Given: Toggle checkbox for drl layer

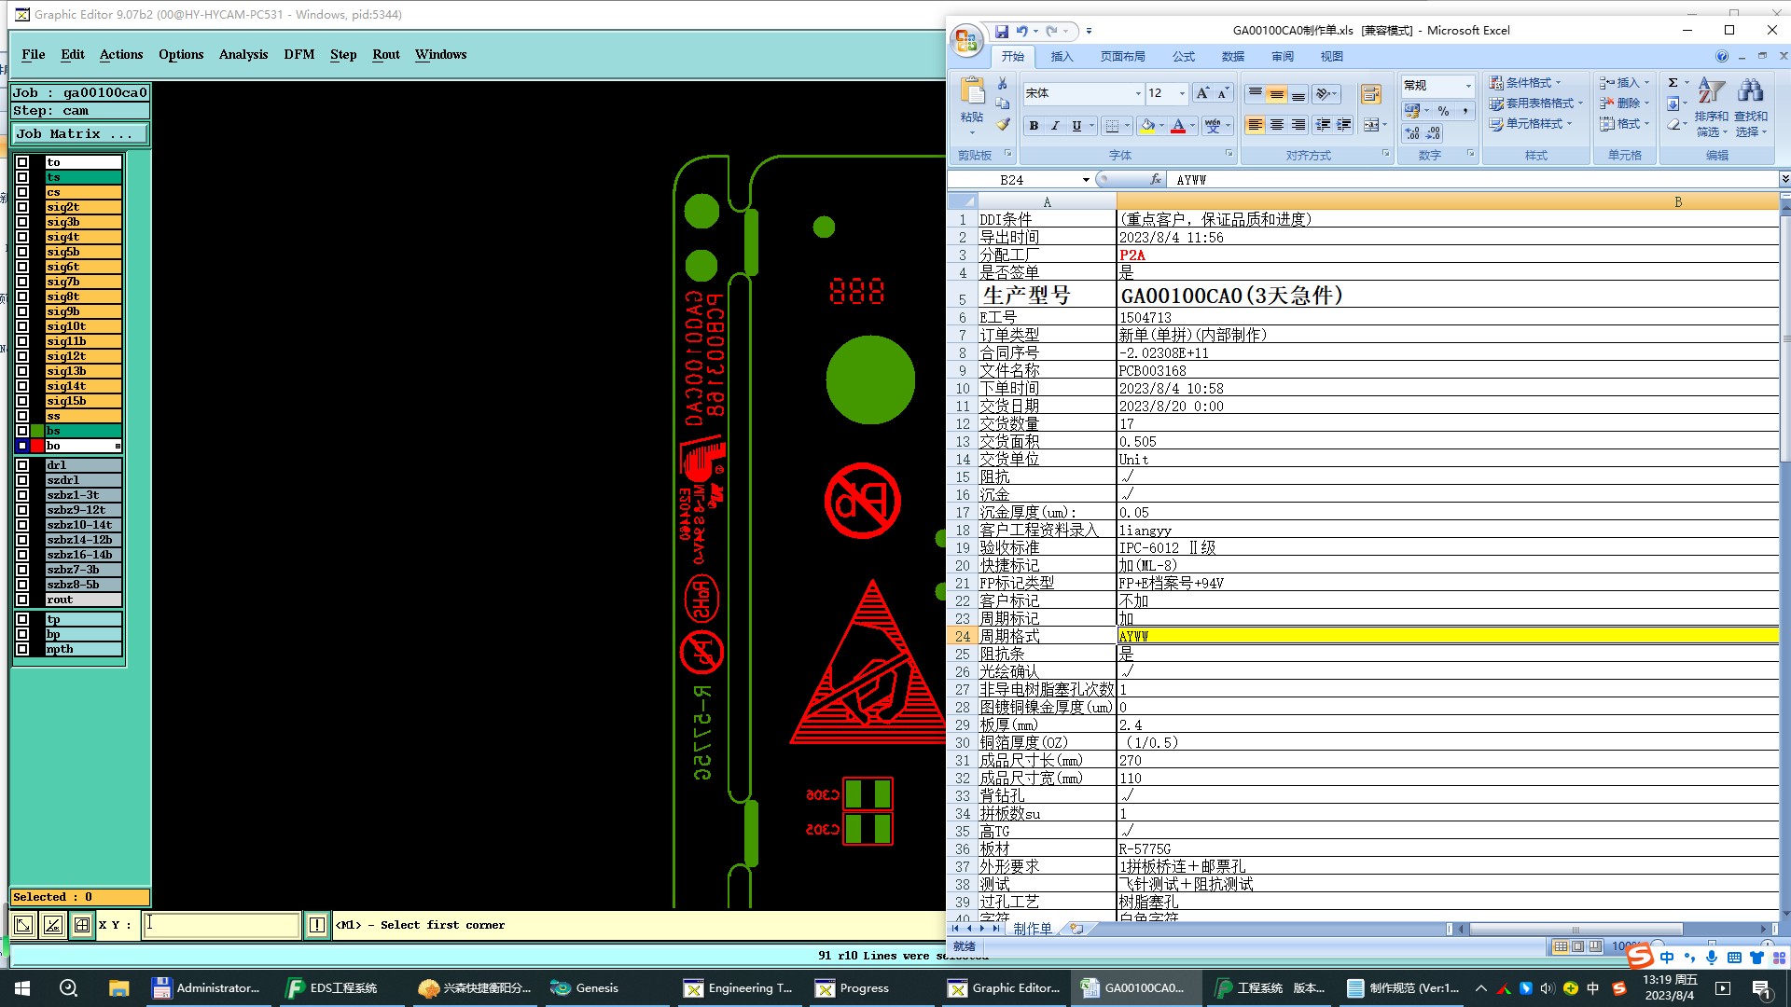Looking at the screenshot, I should (x=22, y=465).
